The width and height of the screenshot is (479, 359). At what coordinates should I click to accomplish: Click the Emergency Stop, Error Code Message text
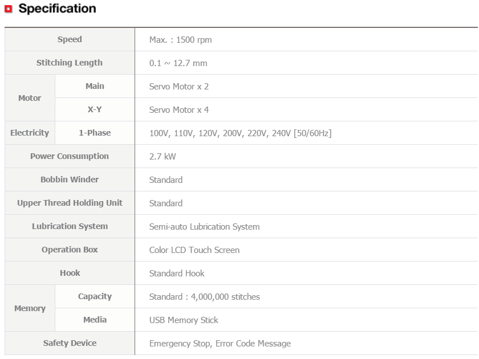coord(220,344)
